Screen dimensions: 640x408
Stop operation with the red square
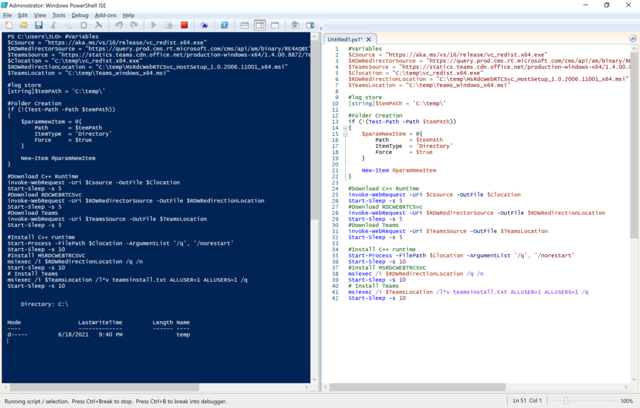pyautogui.click(x=184, y=25)
